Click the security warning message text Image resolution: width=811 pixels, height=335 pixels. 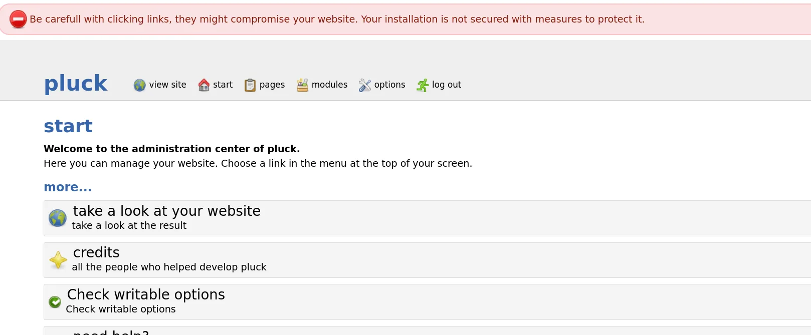[337, 20]
